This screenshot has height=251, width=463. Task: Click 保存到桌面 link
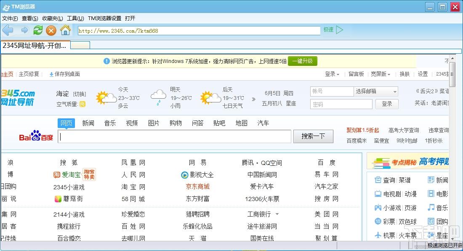(65, 74)
